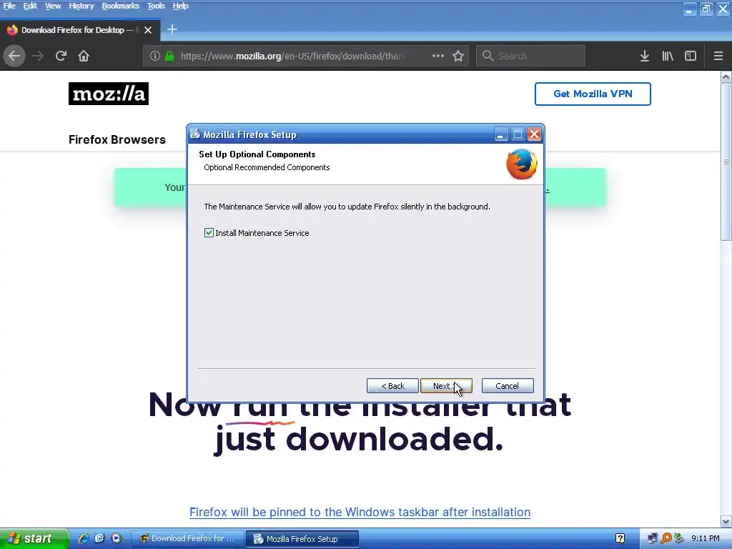Screen dimensions: 732x549
Task: Open the Firefox pinned to taskbar link
Action: click(360, 512)
